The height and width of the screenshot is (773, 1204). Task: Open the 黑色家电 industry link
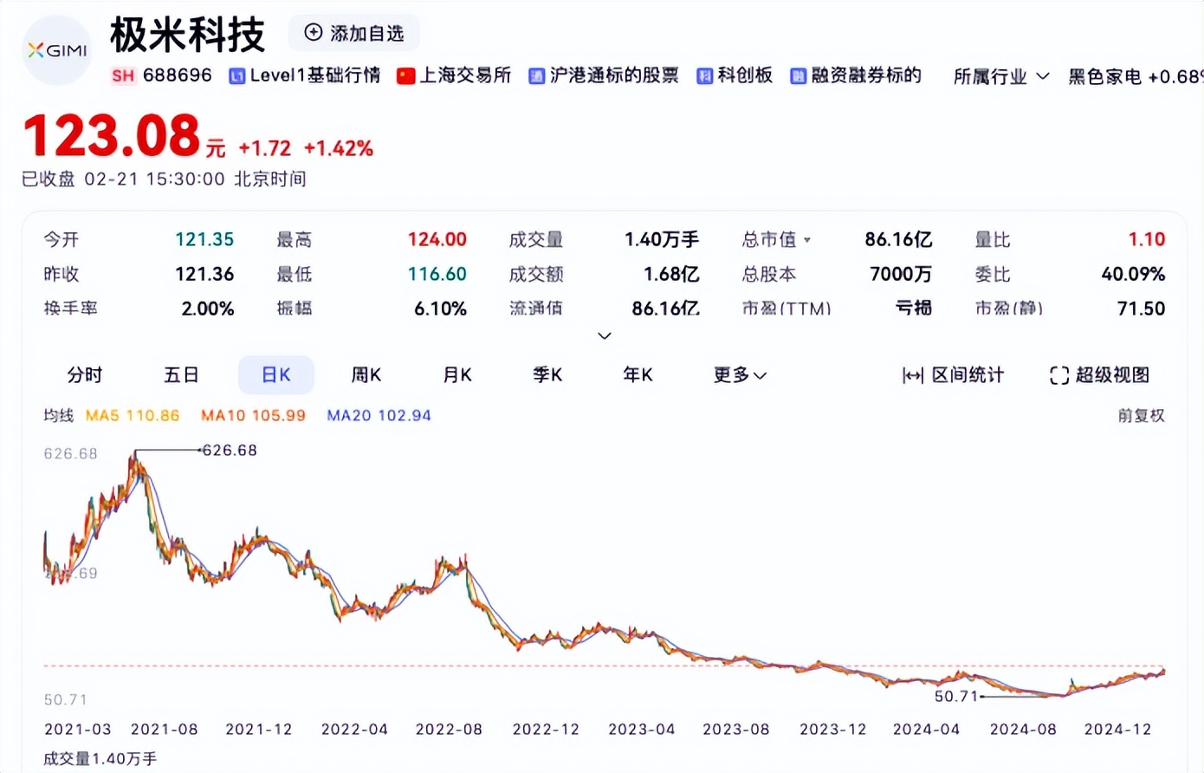[x=1135, y=76]
